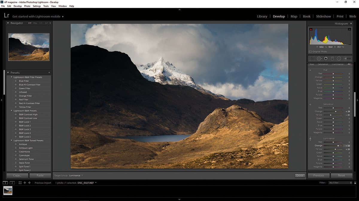Click preset icon beside Infrared
The height and width of the screenshot is (201, 359).
[16, 92]
